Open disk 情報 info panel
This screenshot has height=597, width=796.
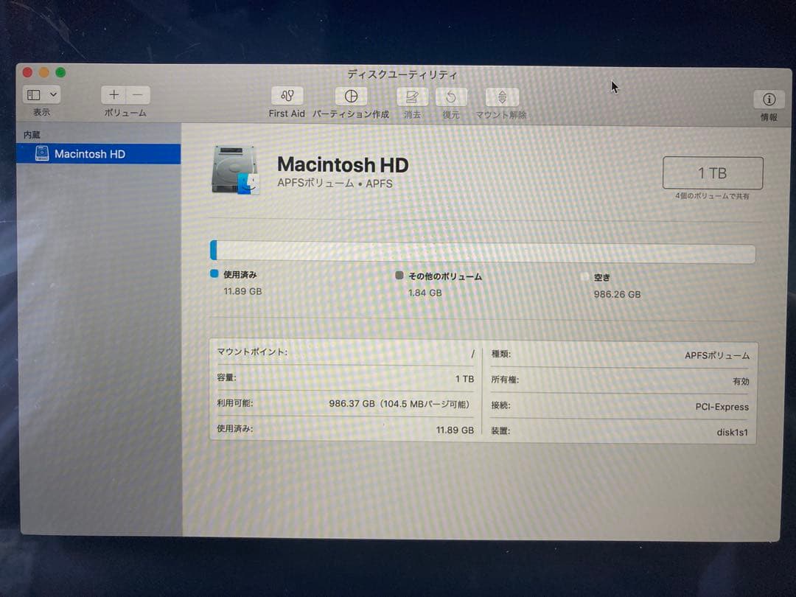coord(769,99)
